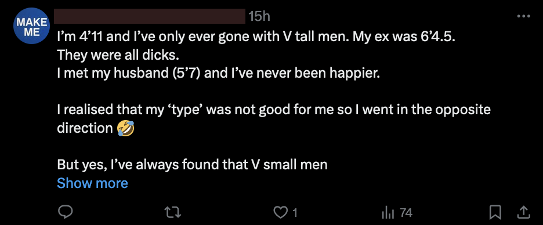This screenshot has width=543, height=225.
Task: Click the truncated "But yes, I've always" line
Action: 192,165
